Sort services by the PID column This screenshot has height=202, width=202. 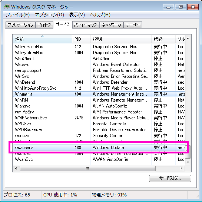pyautogui.click(x=81, y=39)
